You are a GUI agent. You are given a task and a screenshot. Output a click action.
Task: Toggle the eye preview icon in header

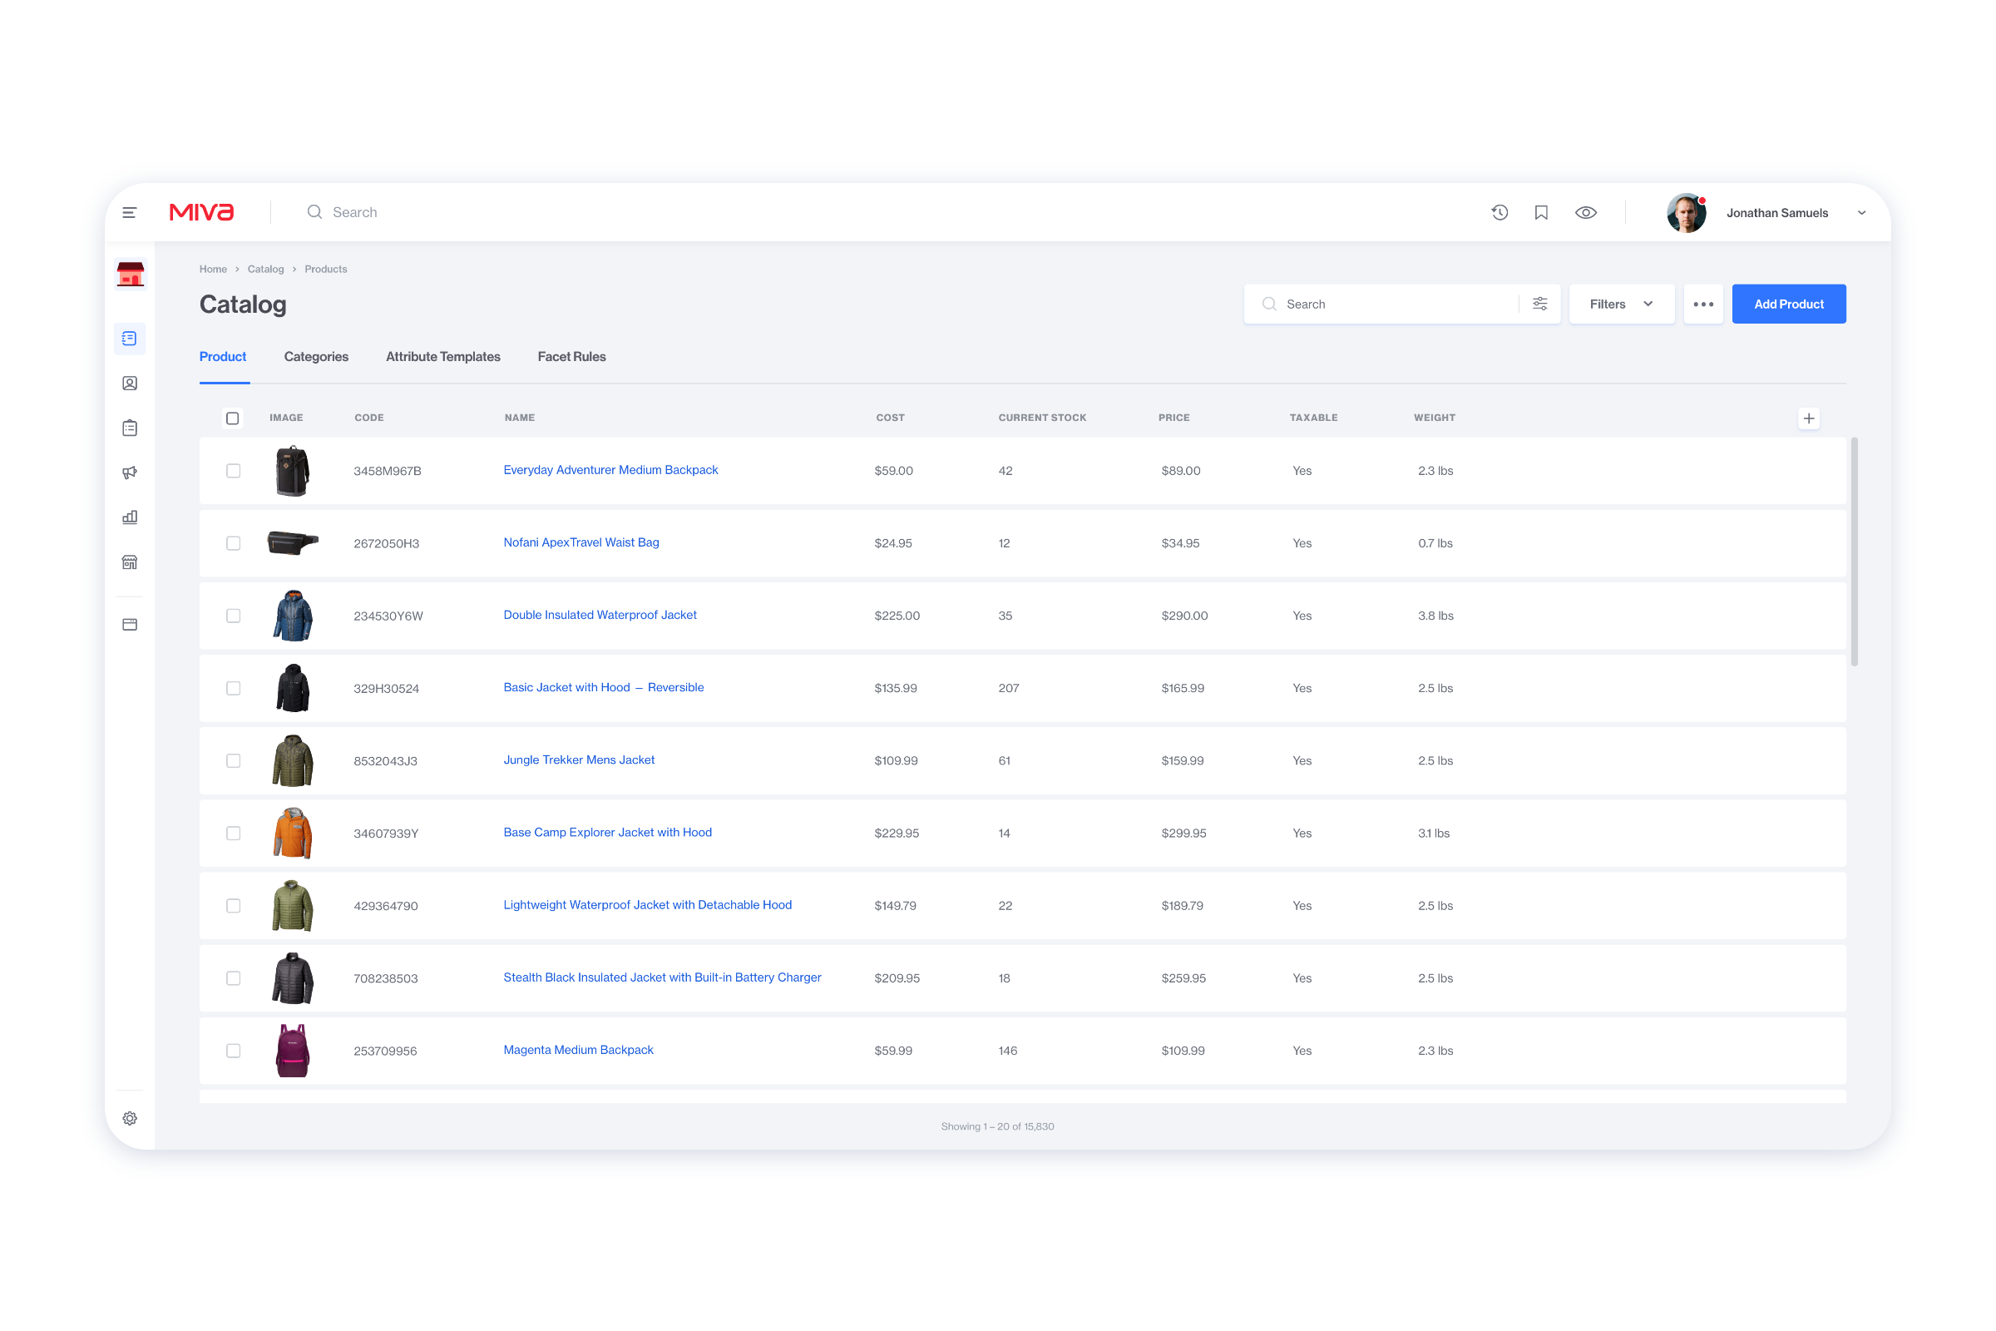pyautogui.click(x=1585, y=212)
